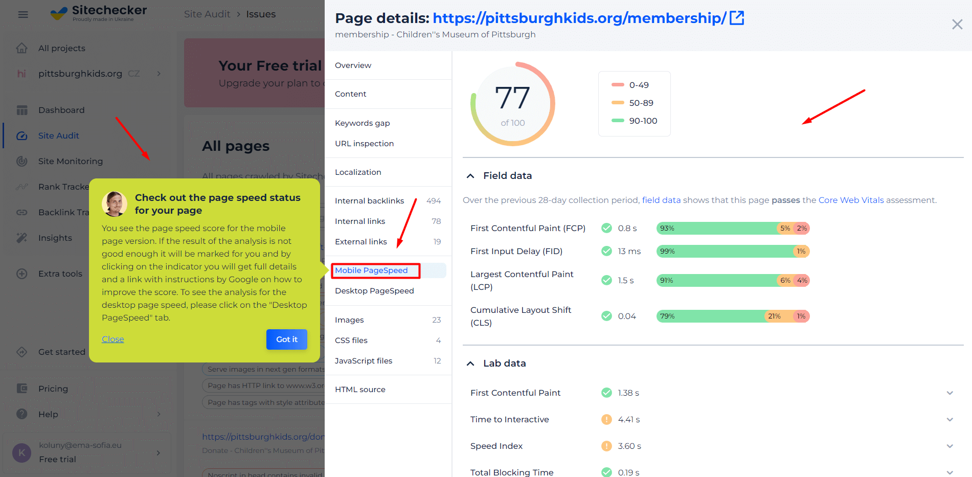Image resolution: width=972 pixels, height=477 pixels.
Task: Click the Site Audit gauge icon
Action: [x=22, y=135]
